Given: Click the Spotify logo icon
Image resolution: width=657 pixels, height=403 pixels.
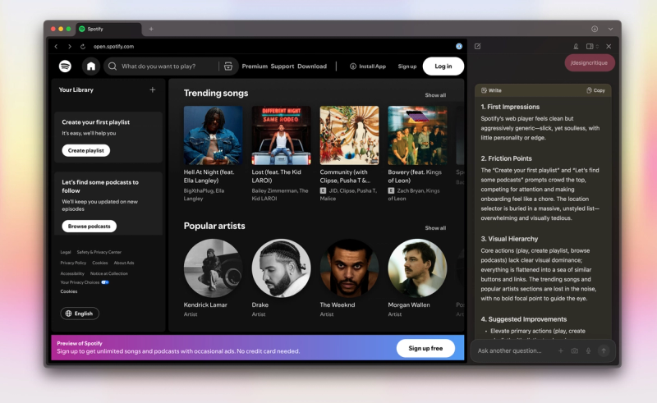Looking at the screenshot, I should [65, 66].
